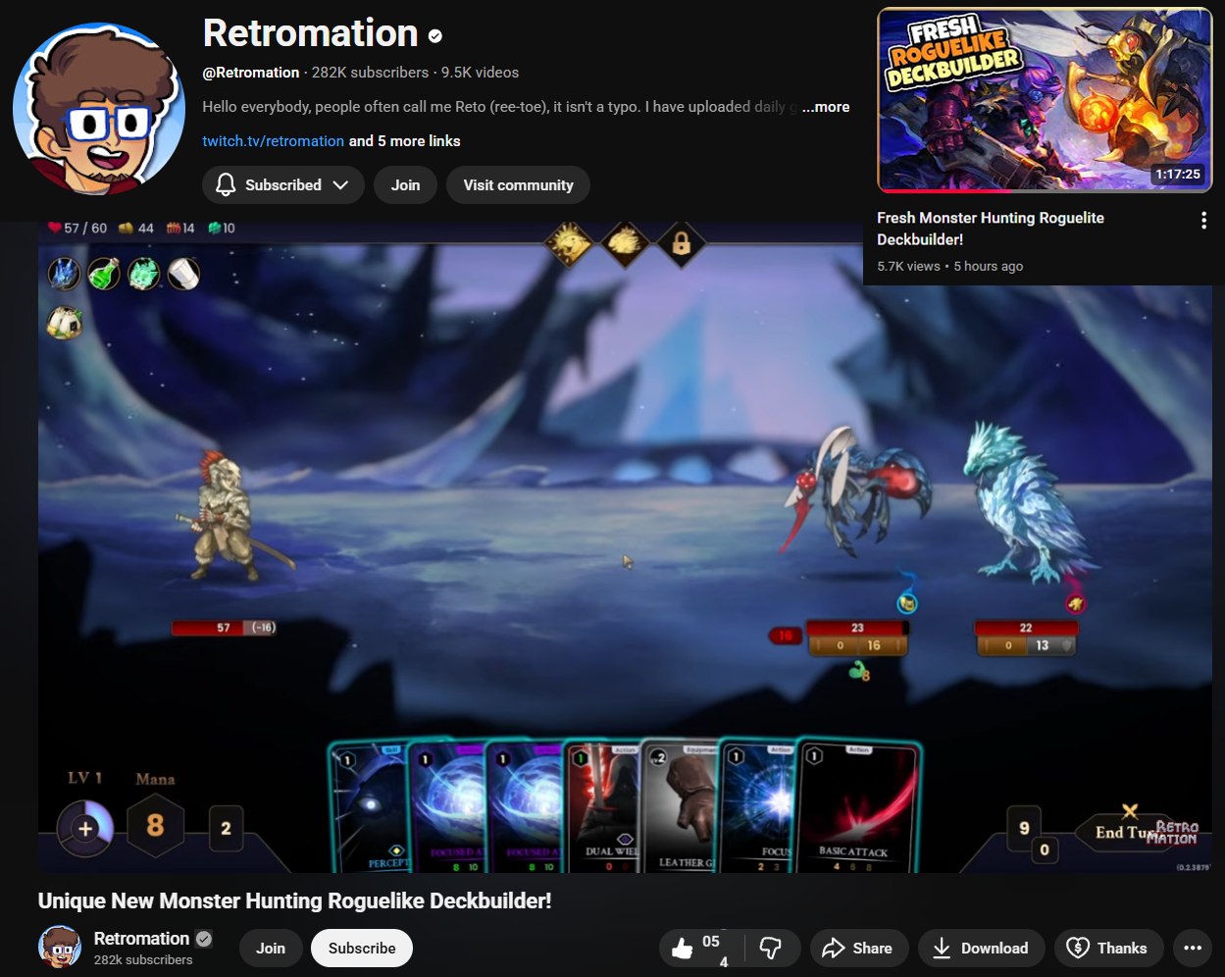Click the Mana hexagon showing 8

pos(155,826)
